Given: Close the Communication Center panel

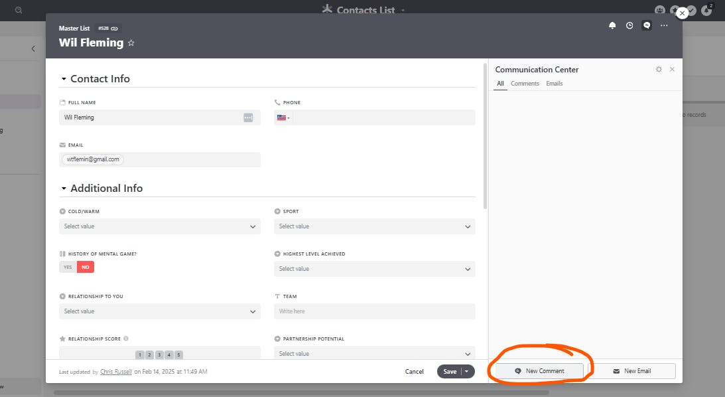Looking at the screenshot, I should [673, 70].
